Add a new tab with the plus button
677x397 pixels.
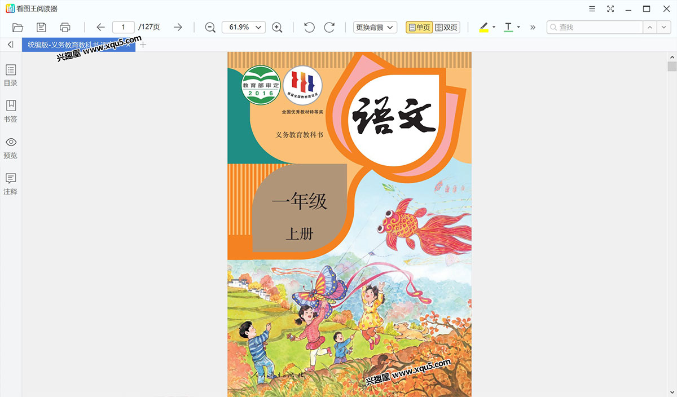[143, 45]
